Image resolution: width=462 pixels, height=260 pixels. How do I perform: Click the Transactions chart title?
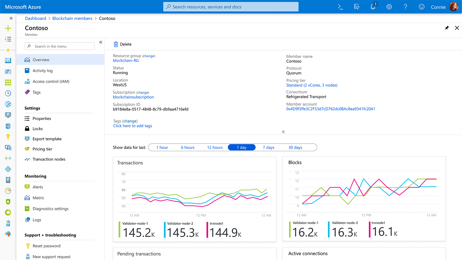[x=130, y=163]
